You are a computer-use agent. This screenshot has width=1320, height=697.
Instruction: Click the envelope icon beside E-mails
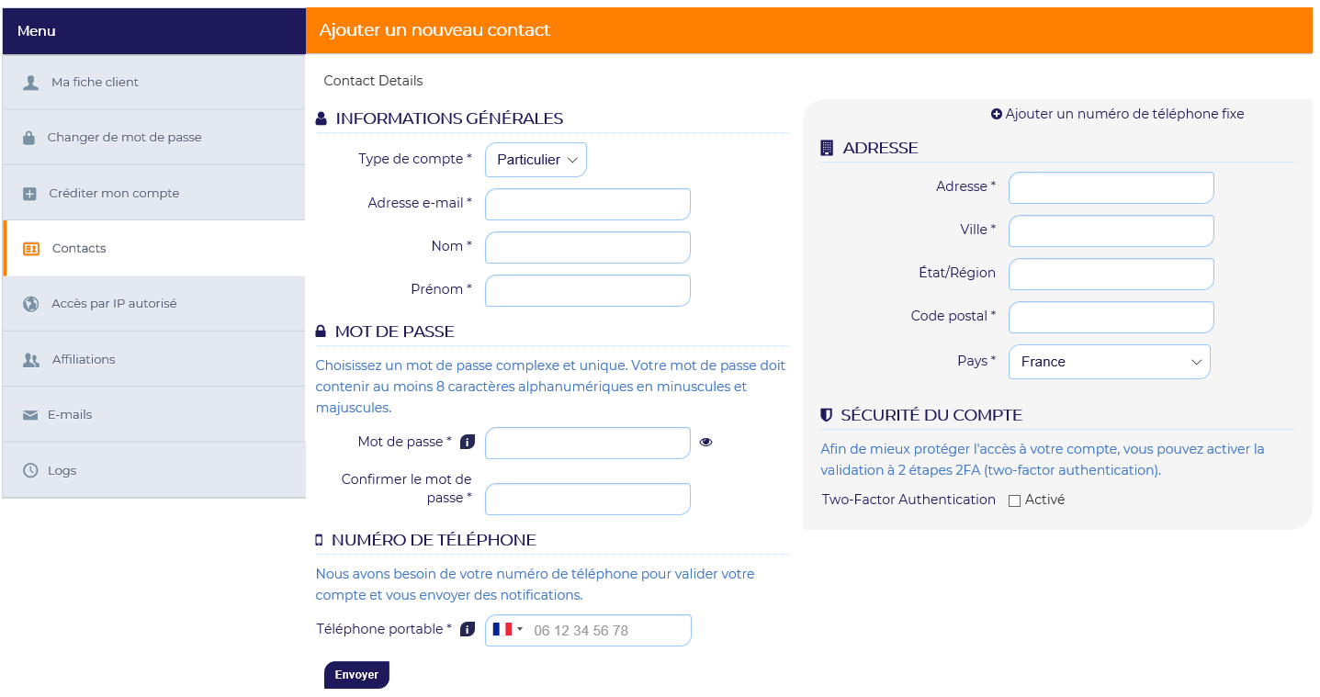click(29, 415)
